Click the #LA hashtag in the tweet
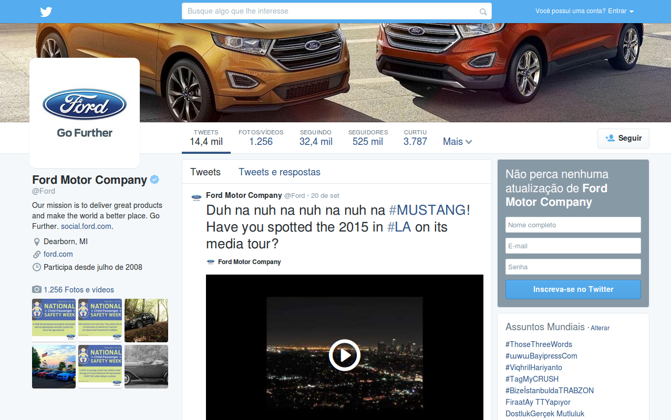 399,227
